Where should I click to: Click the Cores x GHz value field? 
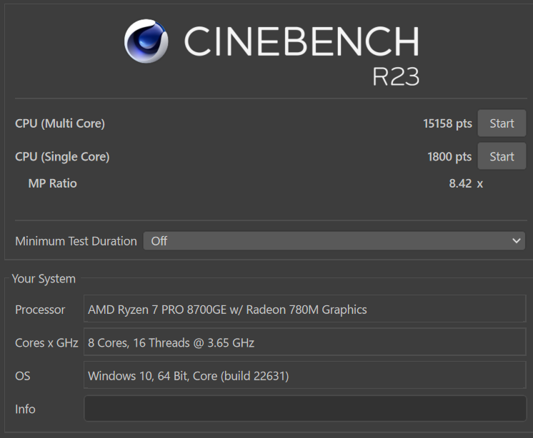click(x=305, y=342)
